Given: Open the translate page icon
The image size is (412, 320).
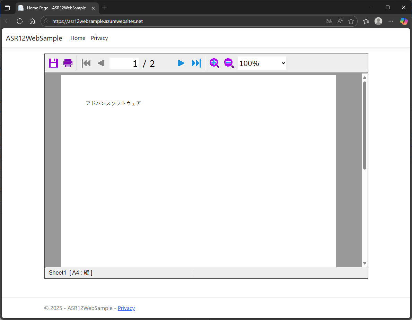Looking at the screenshot, I should [x=329, y=21].
